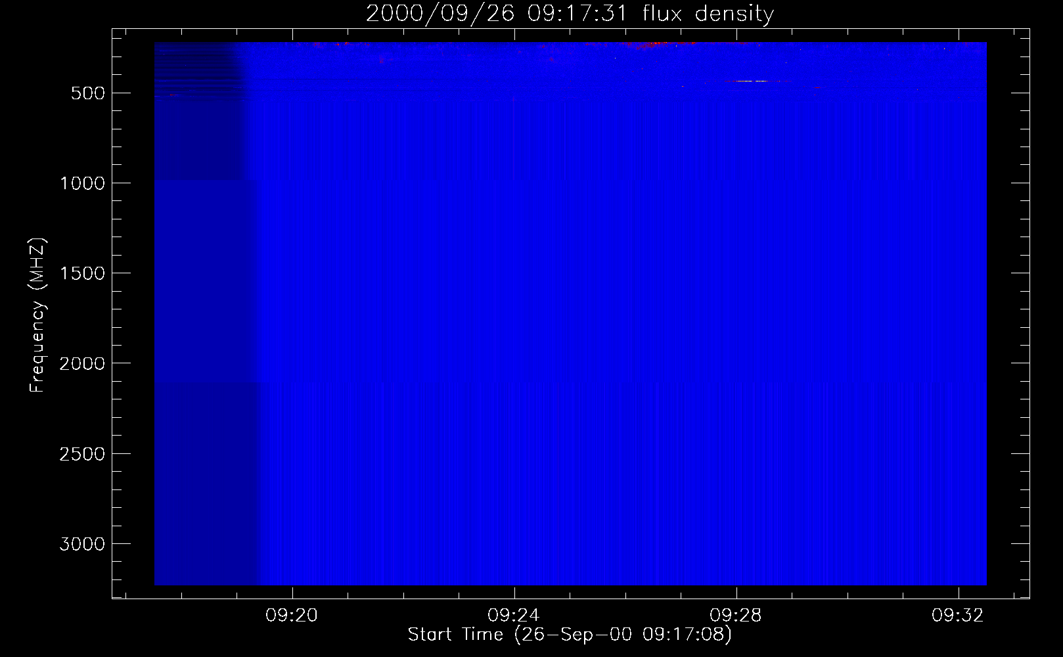This screenshot has width=1063, height=657.
Task: Click the 2000 frequency tick label
Action: 82,363
